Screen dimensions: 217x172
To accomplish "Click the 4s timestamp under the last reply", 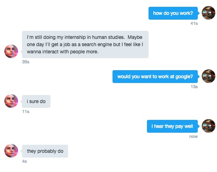I will (24, 161).
